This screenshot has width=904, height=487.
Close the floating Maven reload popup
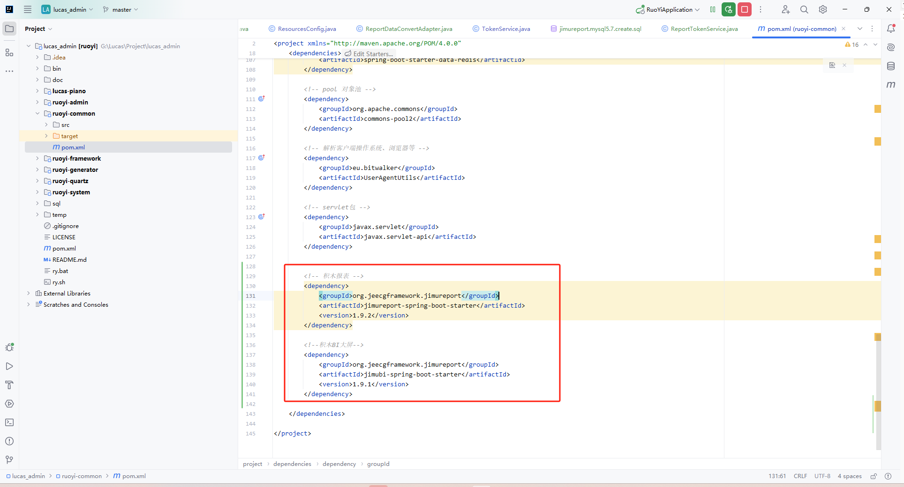pos(844,65)
